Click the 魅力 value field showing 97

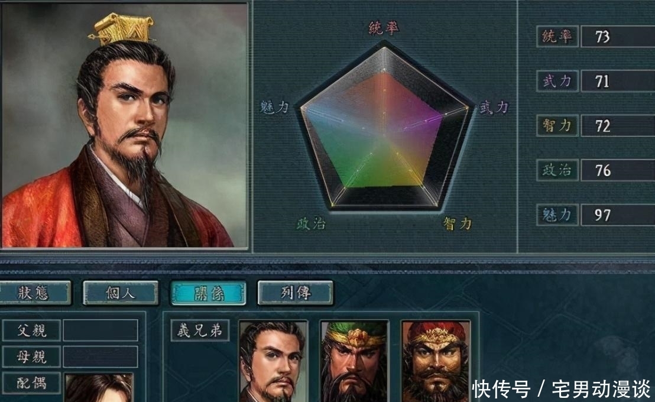[x=618, y=215]
